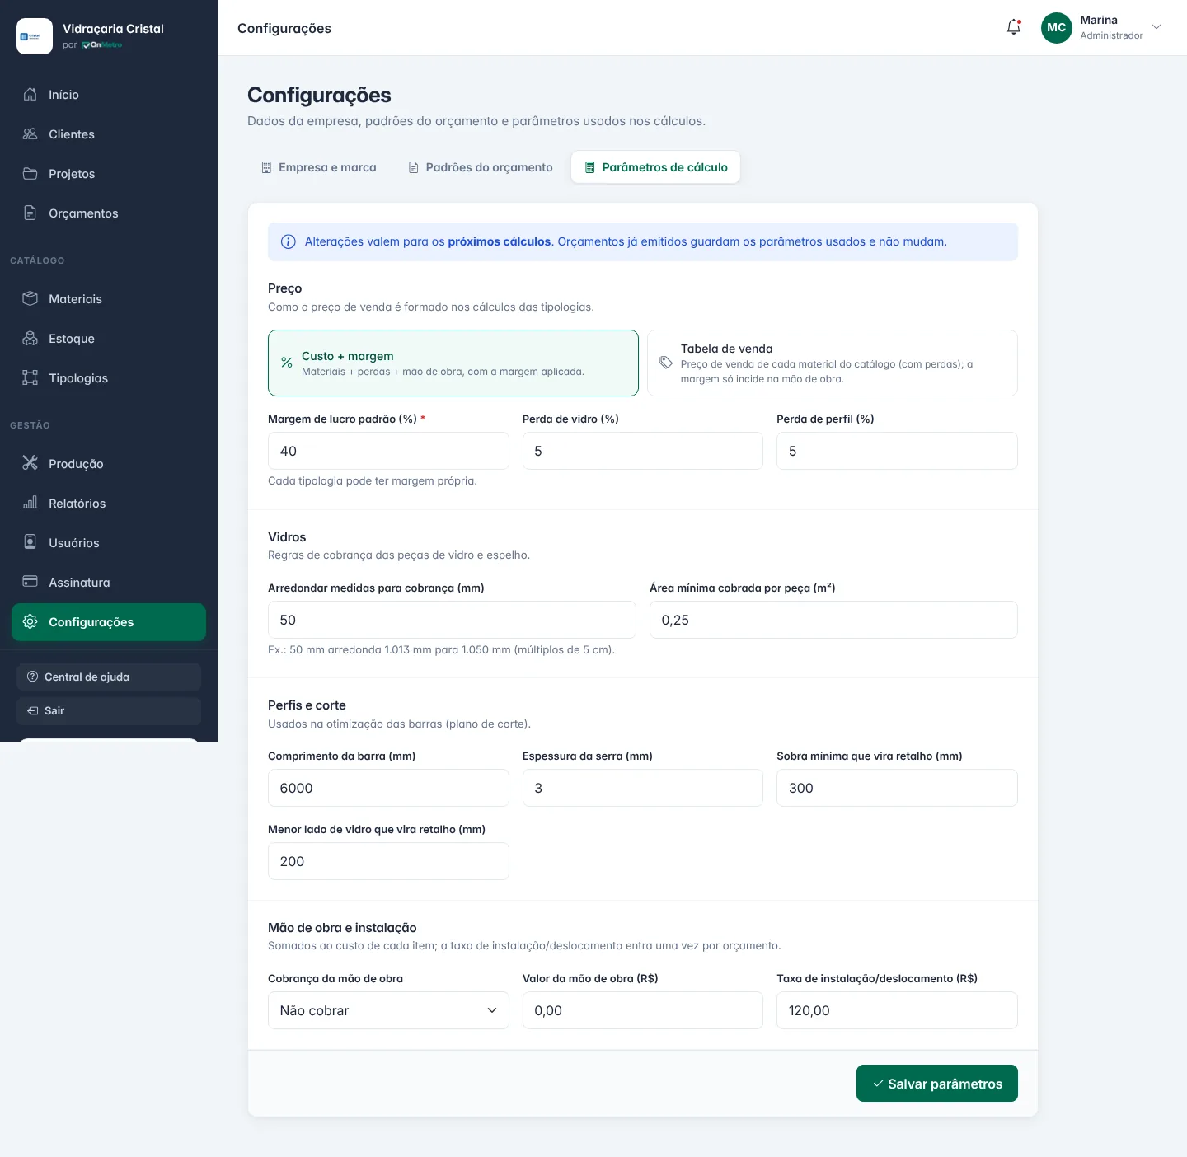Click the notification bell icon

[1014, 27]
